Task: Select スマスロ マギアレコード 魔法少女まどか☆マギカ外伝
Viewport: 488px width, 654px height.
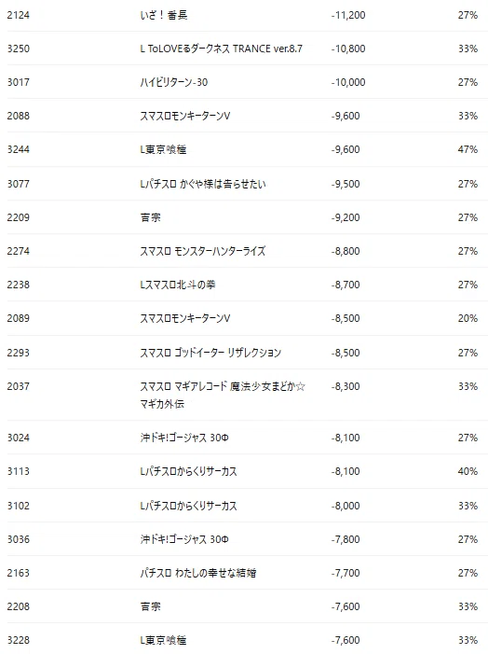Action: 223,395
